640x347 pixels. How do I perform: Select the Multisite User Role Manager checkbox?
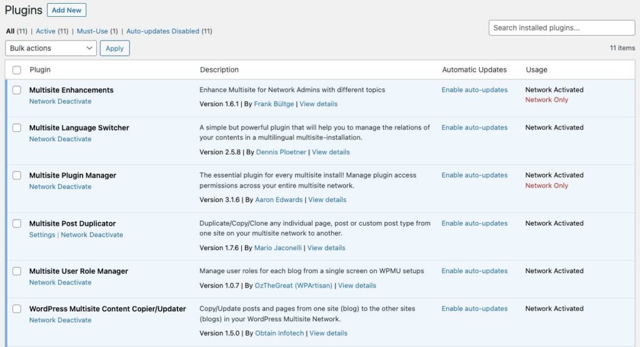17,271
